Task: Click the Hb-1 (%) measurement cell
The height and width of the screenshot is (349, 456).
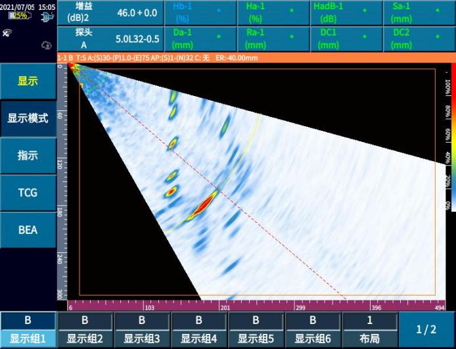Action: click(x=200, y=12)
